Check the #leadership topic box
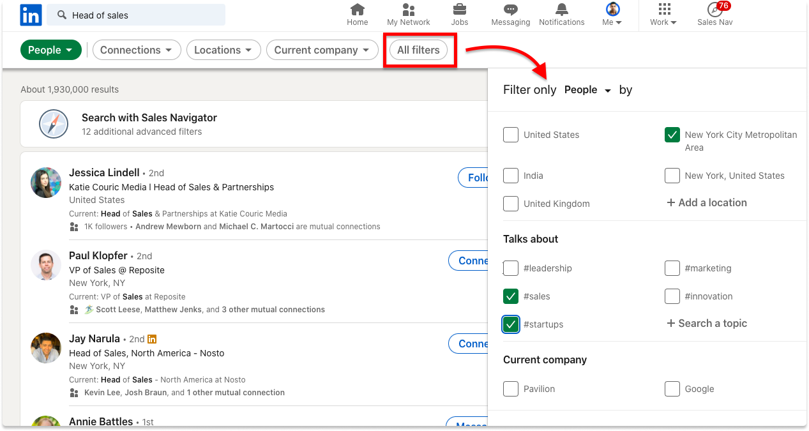The height and width of the screenshot is (431, 809). pyautogui.click(x=511, y=268)
